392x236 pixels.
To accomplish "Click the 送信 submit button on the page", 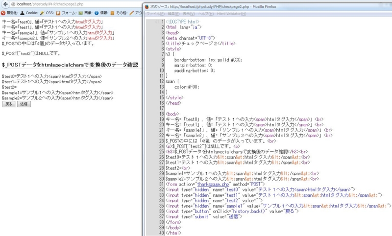I will 24,104.
